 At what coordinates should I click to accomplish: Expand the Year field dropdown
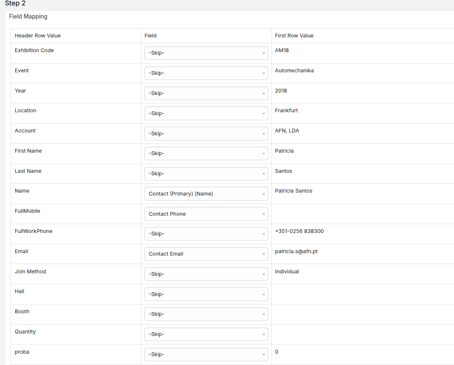[x=206, y=93]
